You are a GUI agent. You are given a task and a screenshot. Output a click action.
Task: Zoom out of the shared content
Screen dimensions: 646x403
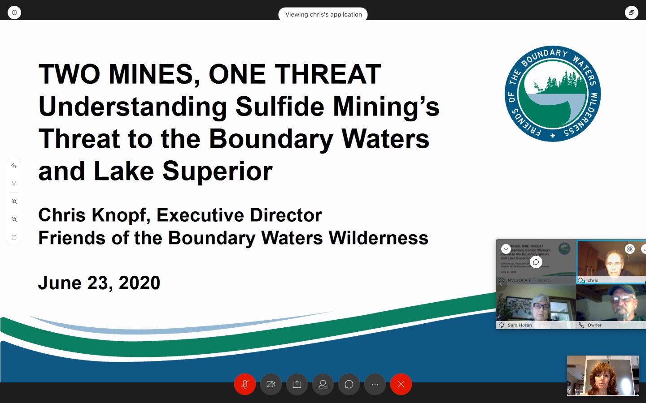[x=14, y=219]
